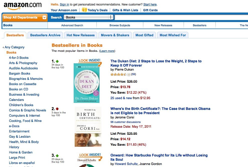Go back to Any Category
The image size is (248, 167).
14,47
